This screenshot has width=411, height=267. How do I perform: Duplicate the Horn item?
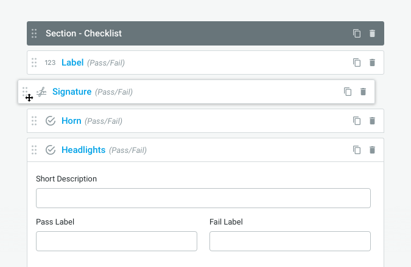[357, 121]
